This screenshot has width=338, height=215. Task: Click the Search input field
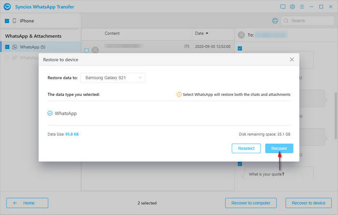(x=309, y=21)
